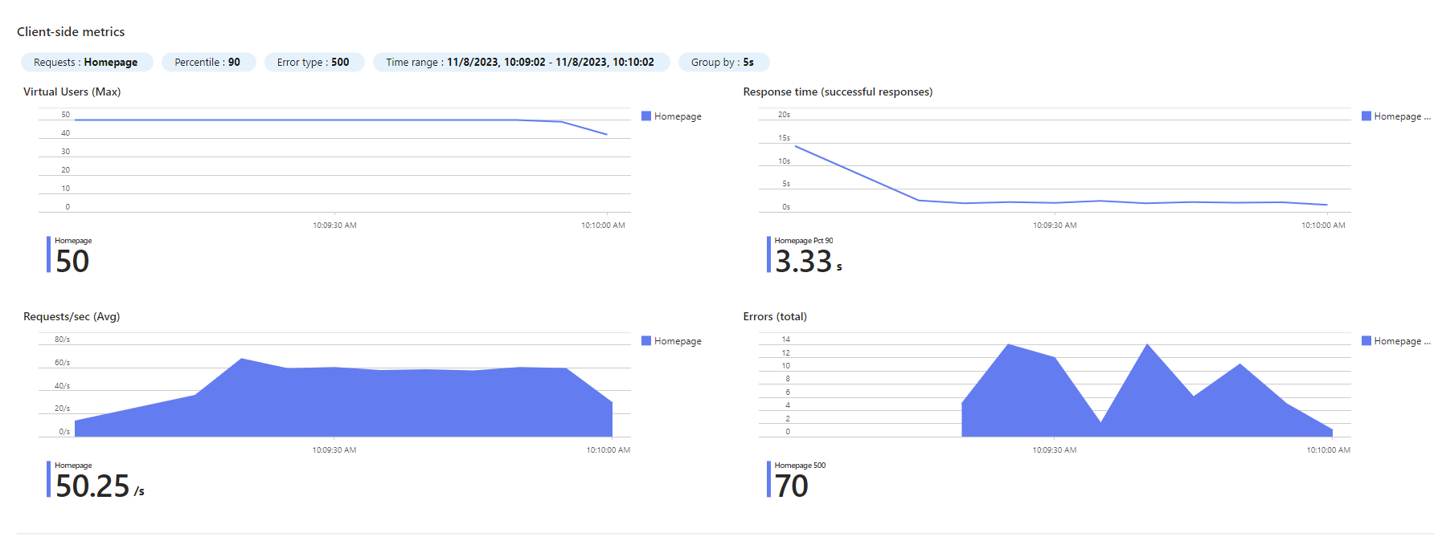Open the Error type: 500 filter
This screenshot has width=1434, height=541.
pyautogui.click(x=313, y=62)
